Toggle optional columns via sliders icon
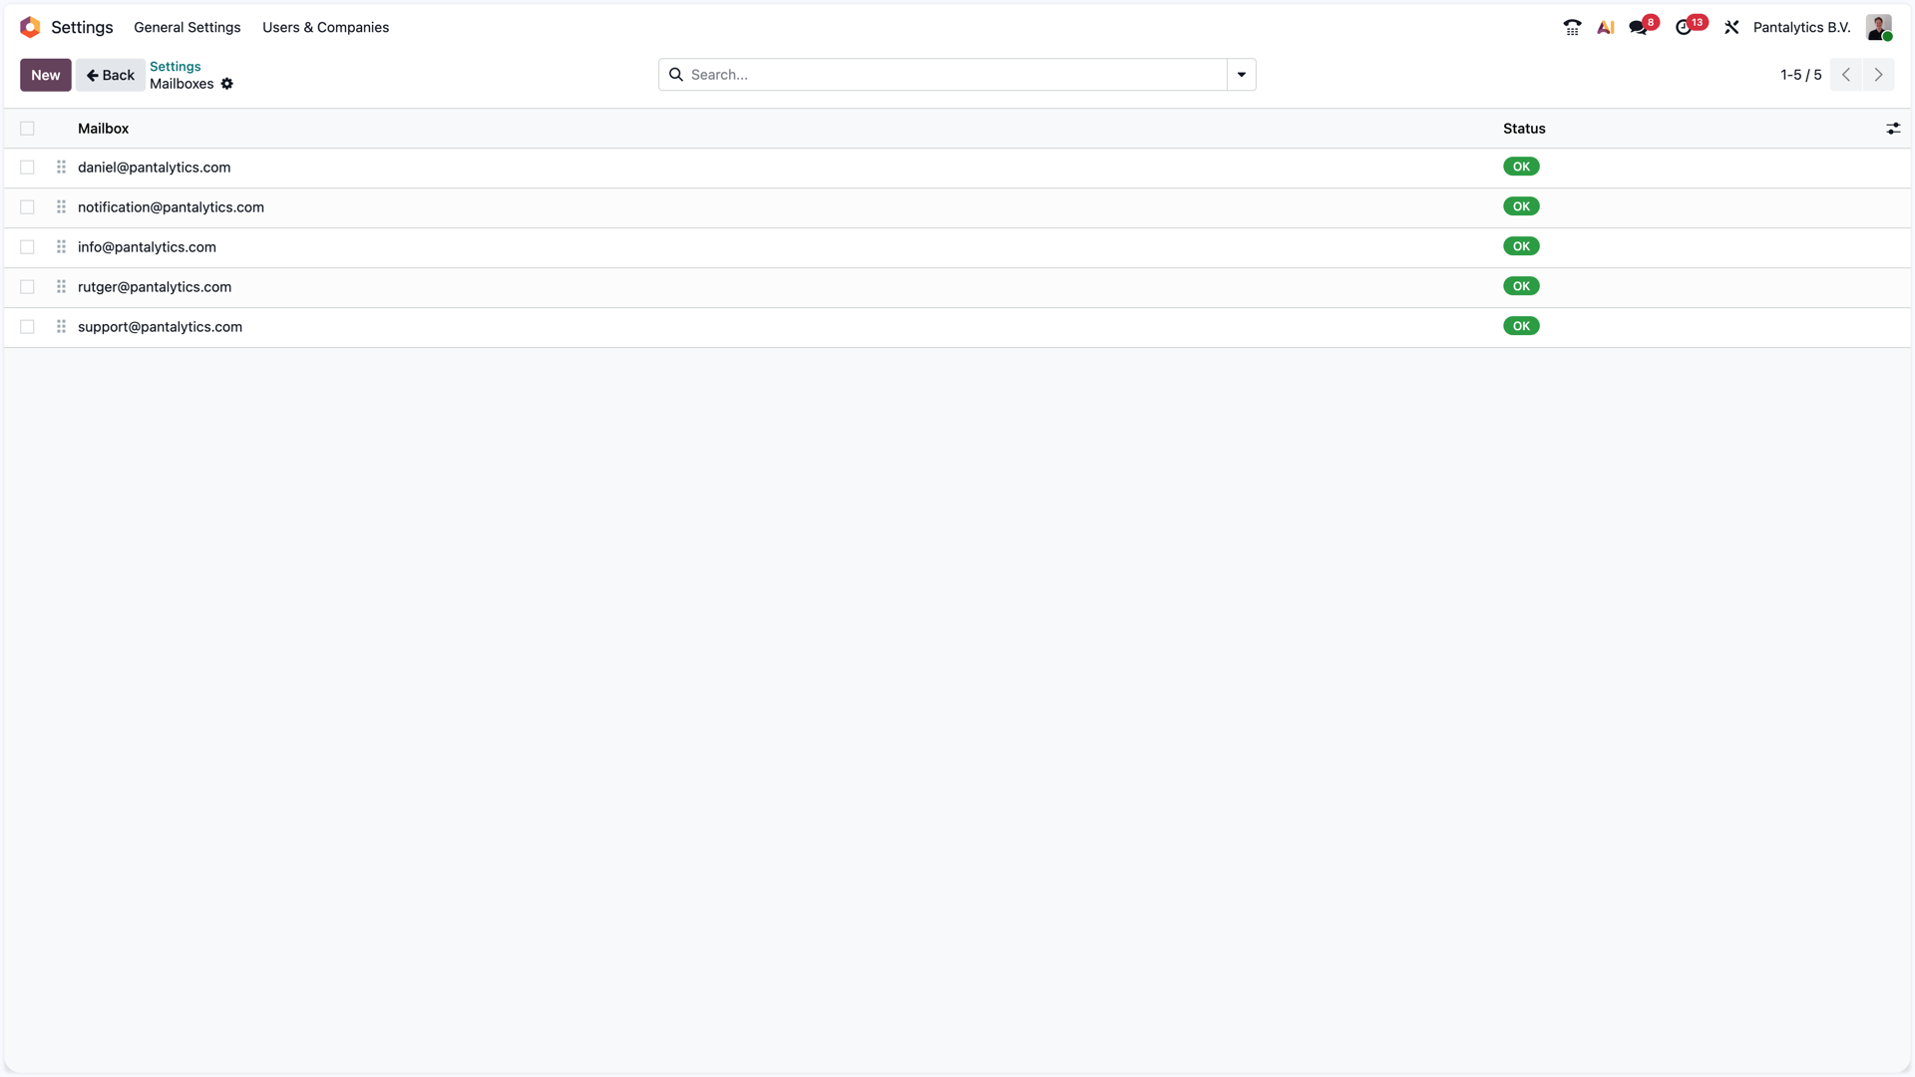 point(1893,128)
